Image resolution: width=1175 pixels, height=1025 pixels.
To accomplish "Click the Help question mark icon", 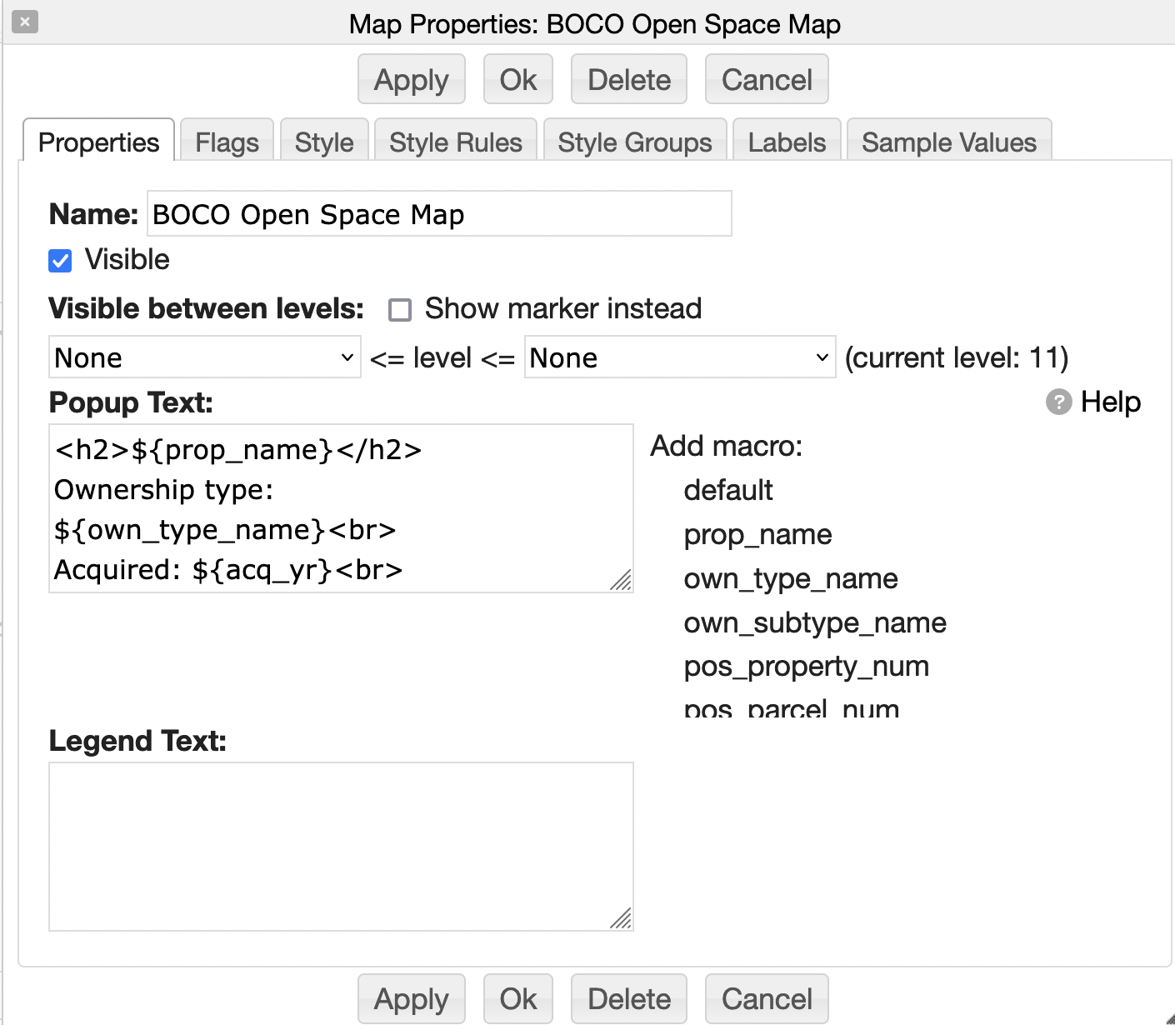I will tap(1058, 402).
